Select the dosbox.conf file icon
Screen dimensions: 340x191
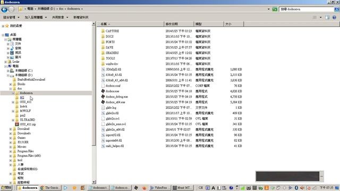pos(103,86)
